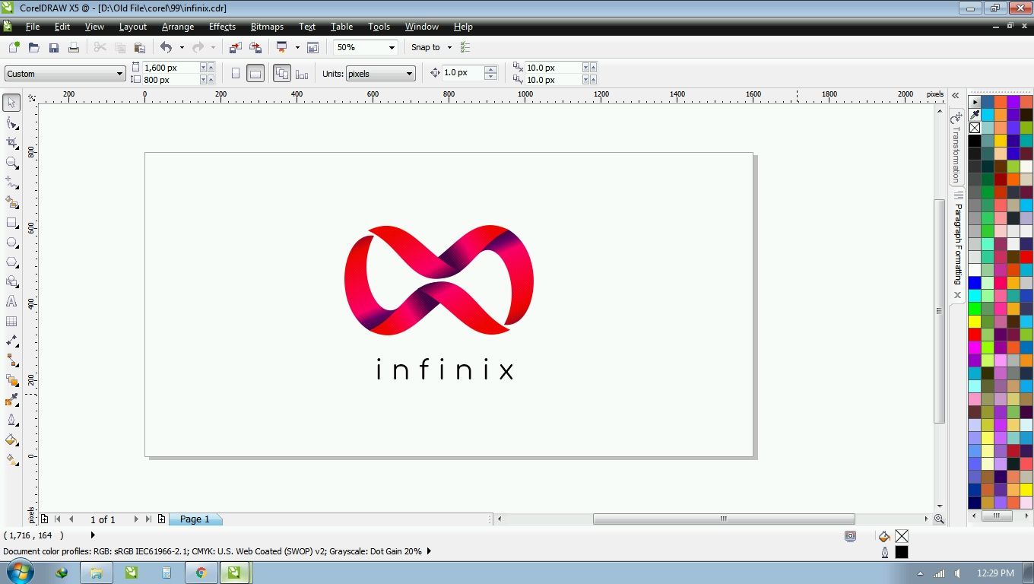
Task: Click the Import icon
Action: (x=235, y=47)
